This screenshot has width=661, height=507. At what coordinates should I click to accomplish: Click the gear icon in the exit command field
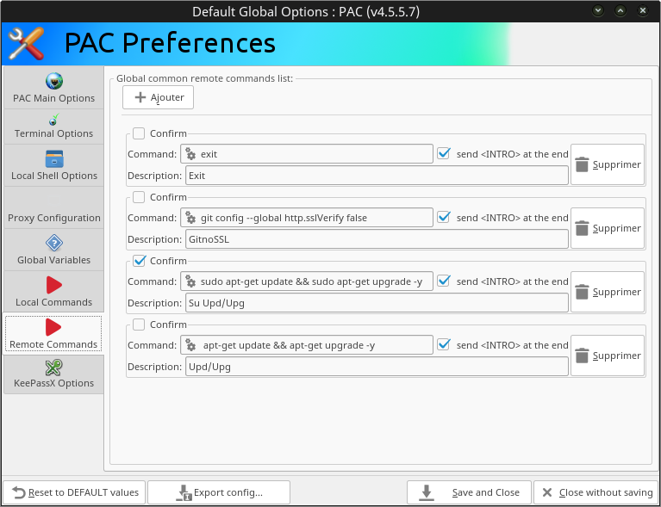(190, 154)
